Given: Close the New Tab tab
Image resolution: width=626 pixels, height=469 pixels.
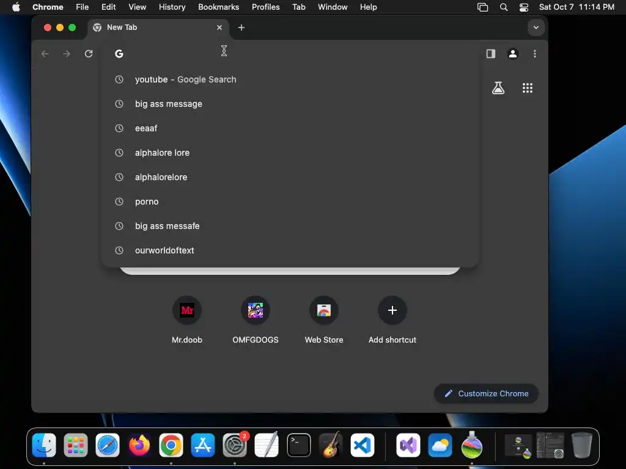Looking at the screenshot, I should (219, 27).
